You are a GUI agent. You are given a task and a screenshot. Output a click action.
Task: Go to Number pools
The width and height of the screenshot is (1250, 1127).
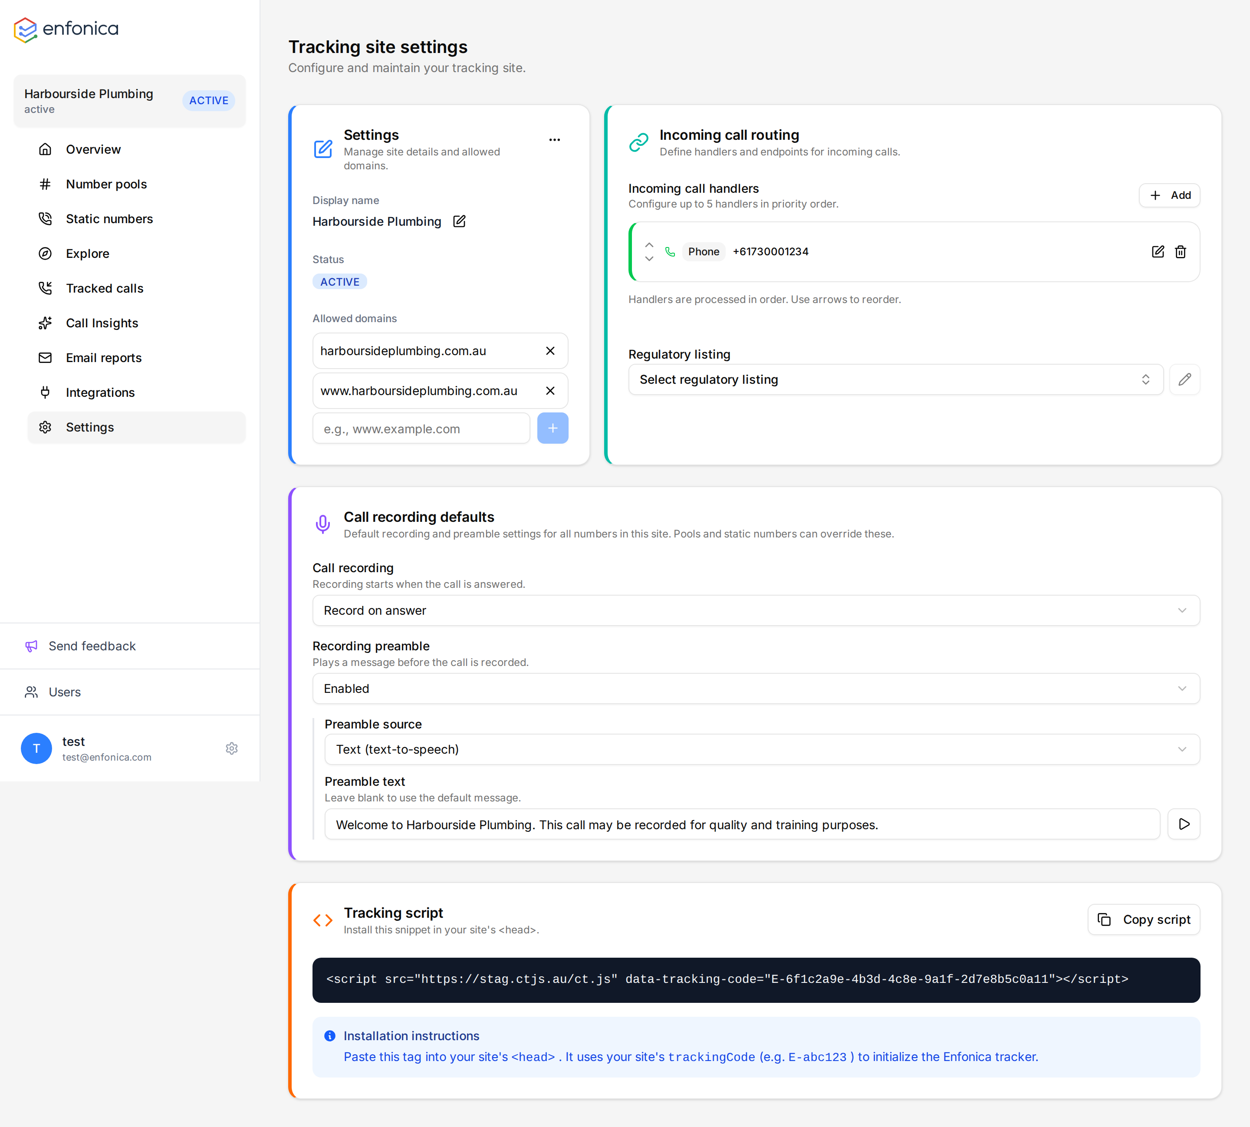click(136, 184)
